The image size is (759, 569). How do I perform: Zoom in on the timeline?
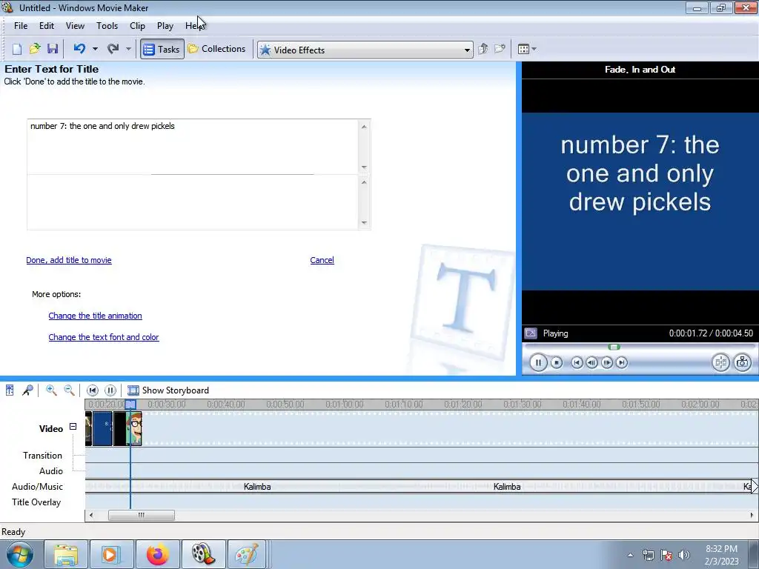[51, 390]
